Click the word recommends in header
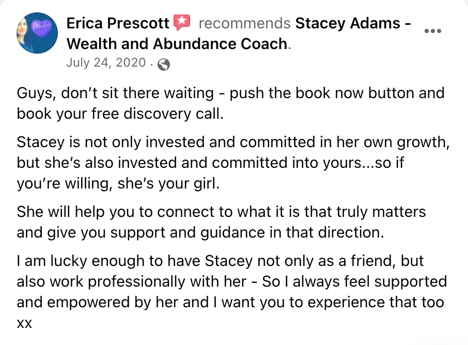This screenshot has height=345, width=468. (x=244, y=23)
